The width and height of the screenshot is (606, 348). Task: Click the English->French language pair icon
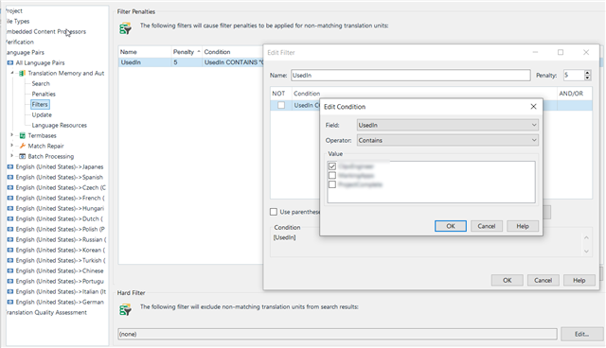click(10, 198)
